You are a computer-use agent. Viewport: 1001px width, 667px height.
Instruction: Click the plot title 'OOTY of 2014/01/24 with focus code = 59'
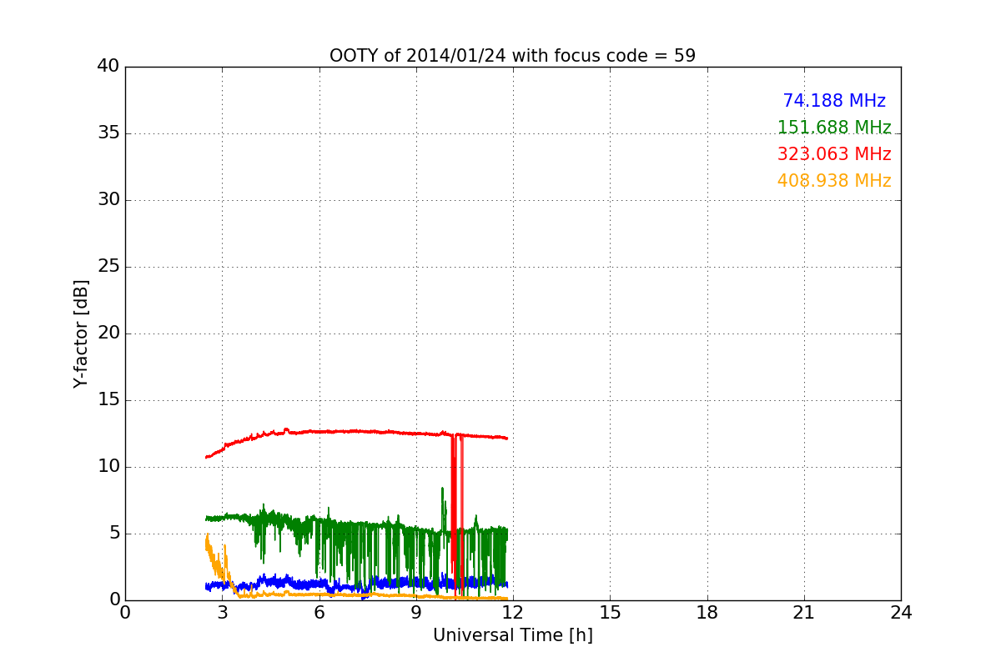coord(512,56)
